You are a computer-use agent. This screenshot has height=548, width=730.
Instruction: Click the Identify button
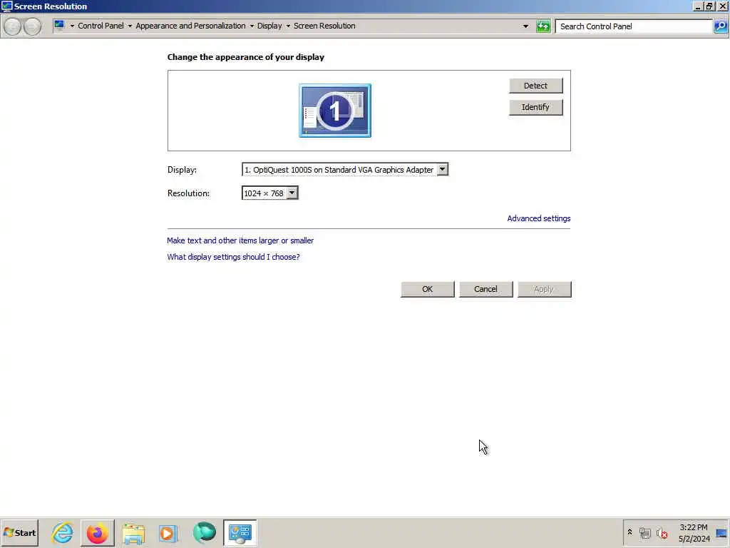click(535, 107)
